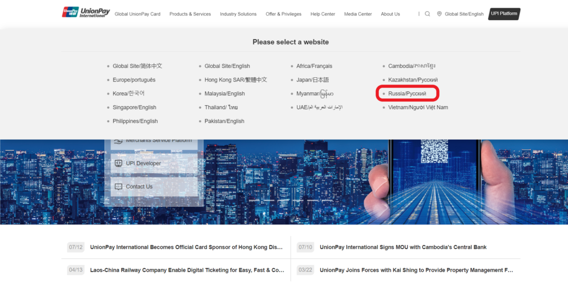Open the search magnifier icon
Viewport: 568px width, 283px height.
(428, 14)
